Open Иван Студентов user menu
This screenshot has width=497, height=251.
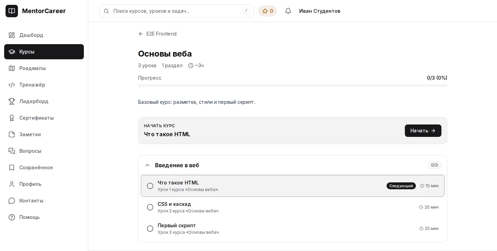[x=320, y=11]
